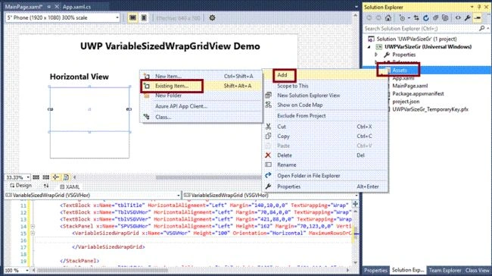Select Exclude From Project

coord(325,116)
